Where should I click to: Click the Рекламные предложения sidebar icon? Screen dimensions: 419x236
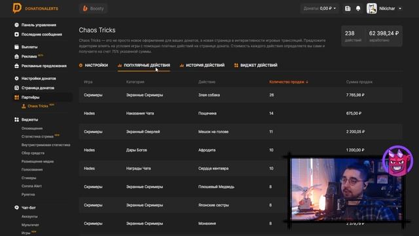(x=16, y=66)
